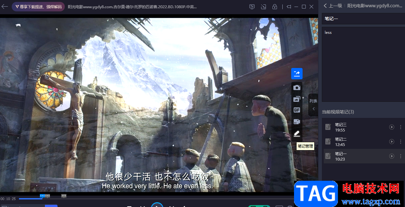Image resolution: width=405 pixels, height=207 pixels.
Task: Select the 笔记二 note entry
Action: click(364, 142)
